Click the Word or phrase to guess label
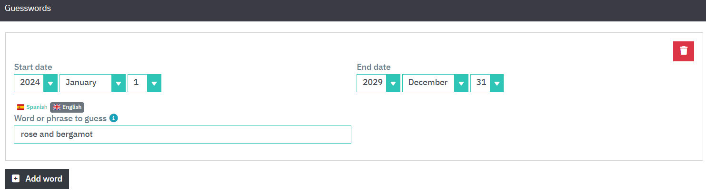 click(60, 118)
